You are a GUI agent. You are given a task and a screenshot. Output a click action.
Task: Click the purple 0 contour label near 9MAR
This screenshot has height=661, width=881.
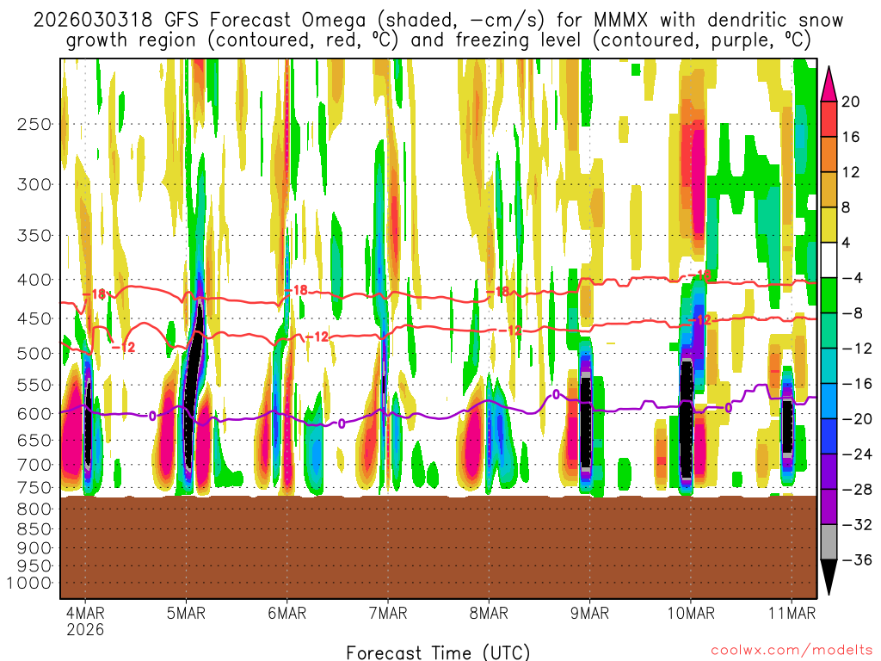pyautogui.click(x=556, y=394)
